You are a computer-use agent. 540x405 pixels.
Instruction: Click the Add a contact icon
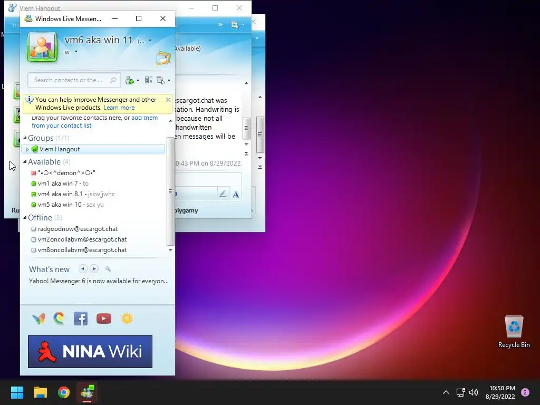(130, 80)
